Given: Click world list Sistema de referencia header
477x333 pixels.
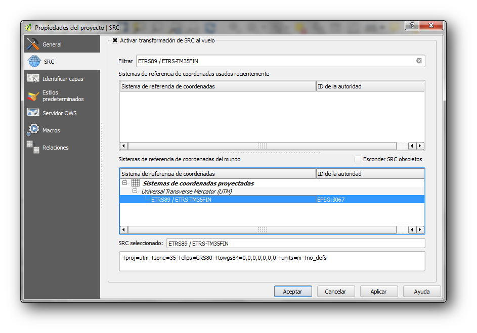Looking at the screenshot, I should [x=218, y=174].
